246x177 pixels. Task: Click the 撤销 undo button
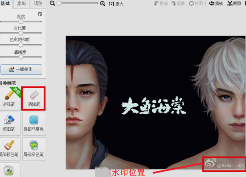(x=161, y=3)
